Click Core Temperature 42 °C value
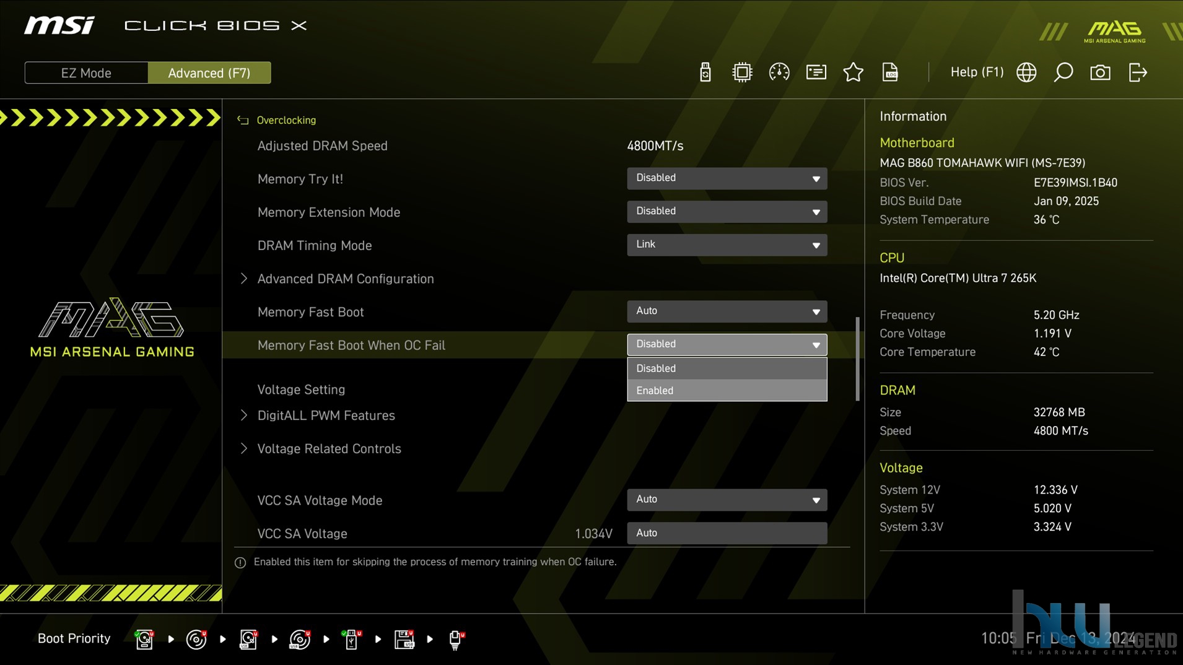The image size is (1183, 665). (x=1046, y=352)
